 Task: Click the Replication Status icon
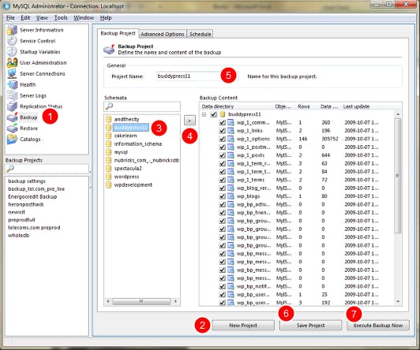[12, 106]
